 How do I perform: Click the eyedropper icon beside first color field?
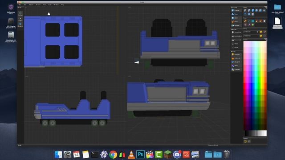pos(265,32)
